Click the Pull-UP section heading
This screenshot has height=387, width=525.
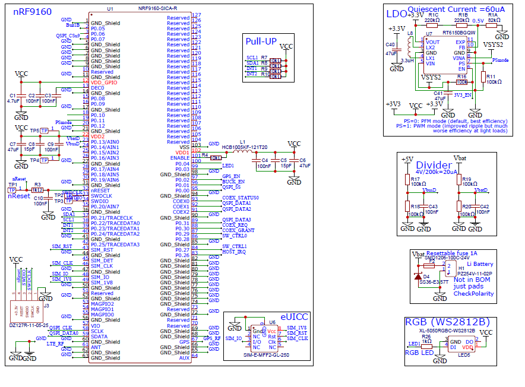261,42
